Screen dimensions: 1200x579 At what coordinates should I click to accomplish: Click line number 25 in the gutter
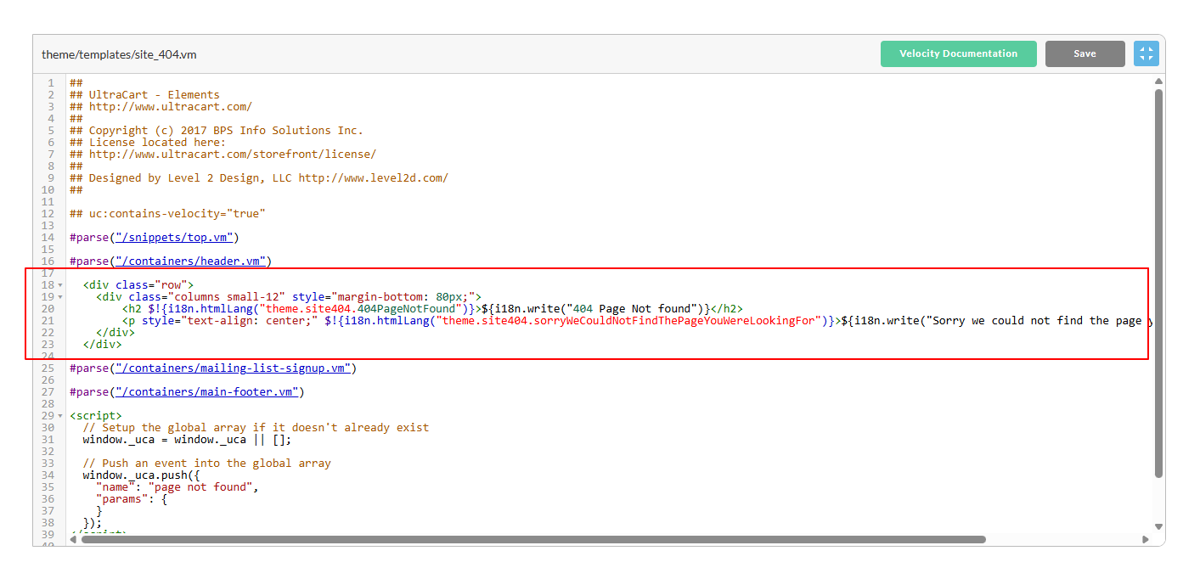pos(48,368)
